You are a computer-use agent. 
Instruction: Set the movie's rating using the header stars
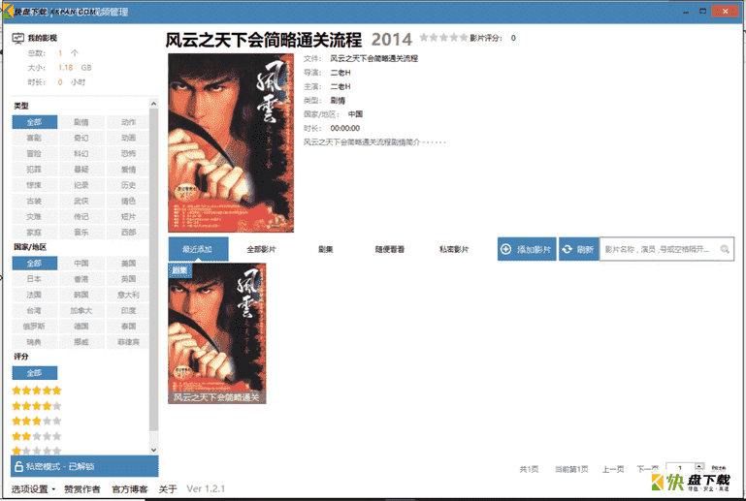coord(443,38)
